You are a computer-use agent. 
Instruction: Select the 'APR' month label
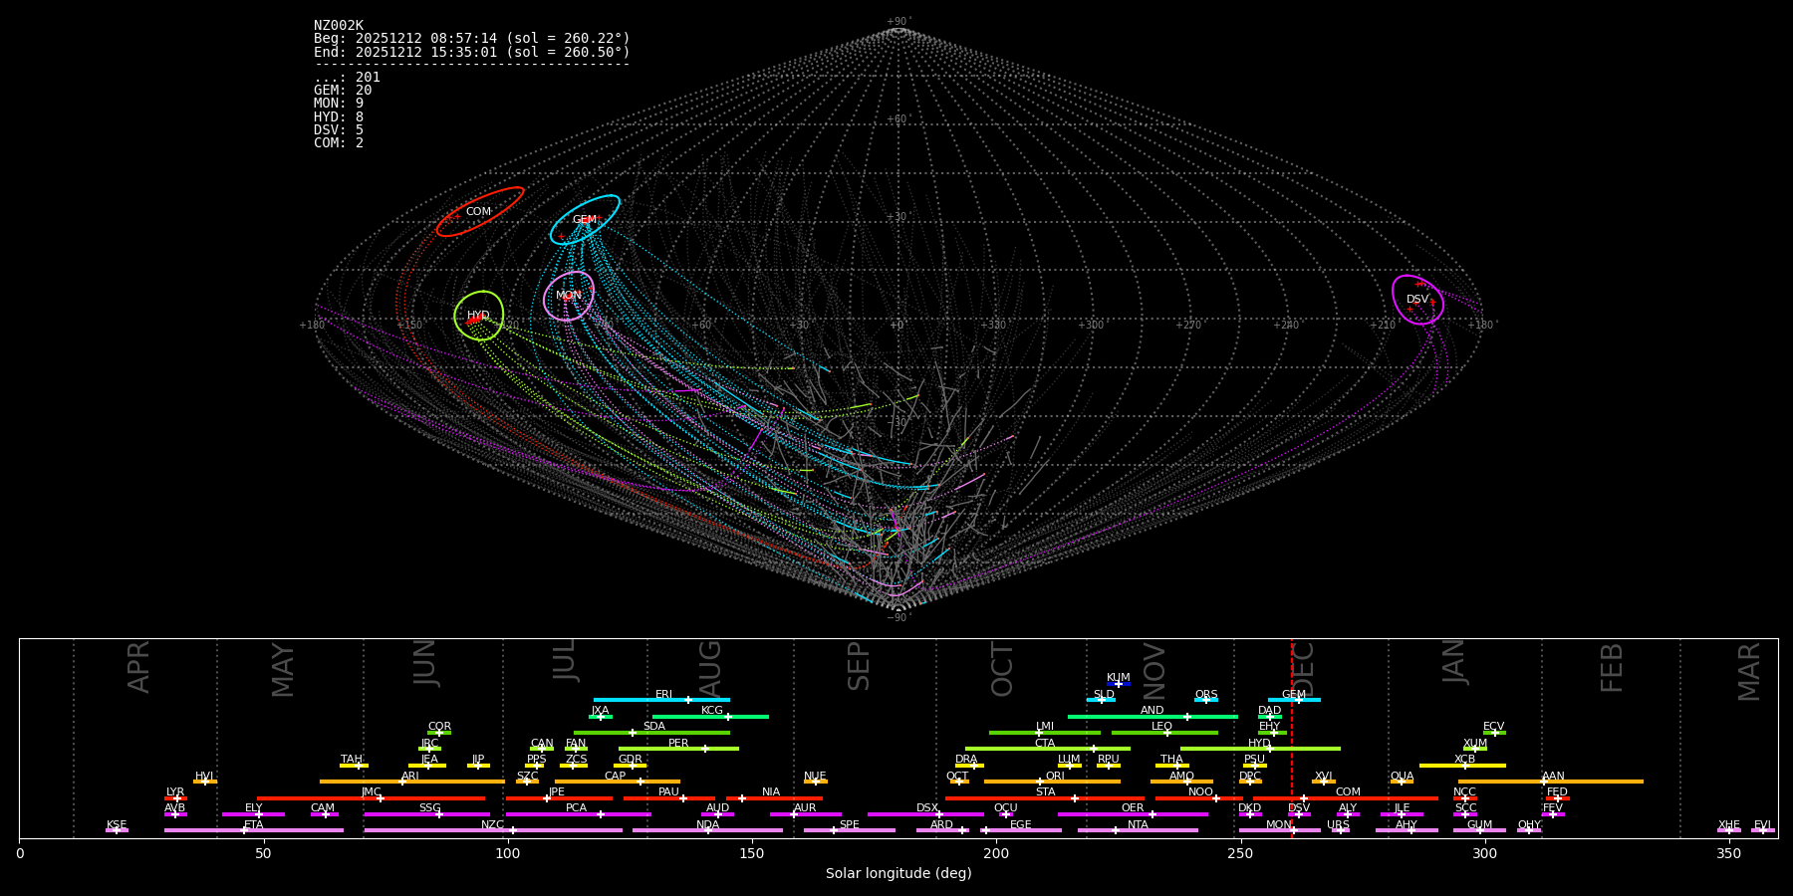point(139,667)
